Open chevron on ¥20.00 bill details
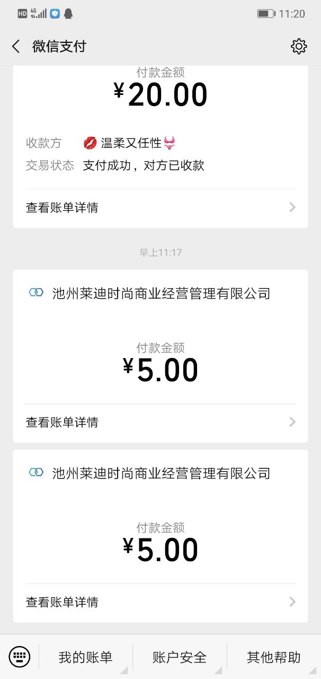The image size is (321, 679). coord(292,207)
